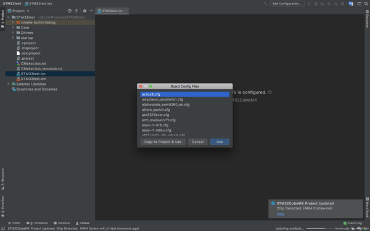Click the STM32test breadcrumb in navigation bar
This screenshot has width=370, height=231.
tap(12, 4)
